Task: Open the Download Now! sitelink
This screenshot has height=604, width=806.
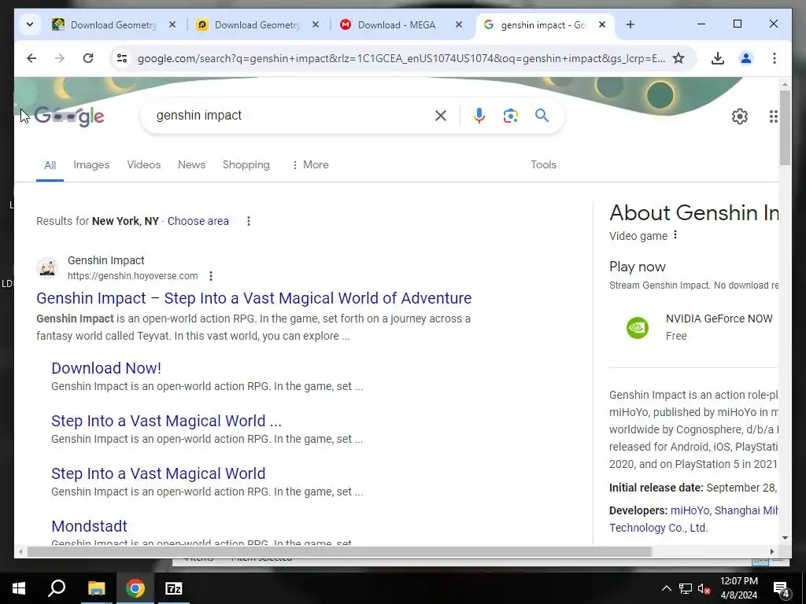Action: (x=106, y=368)
